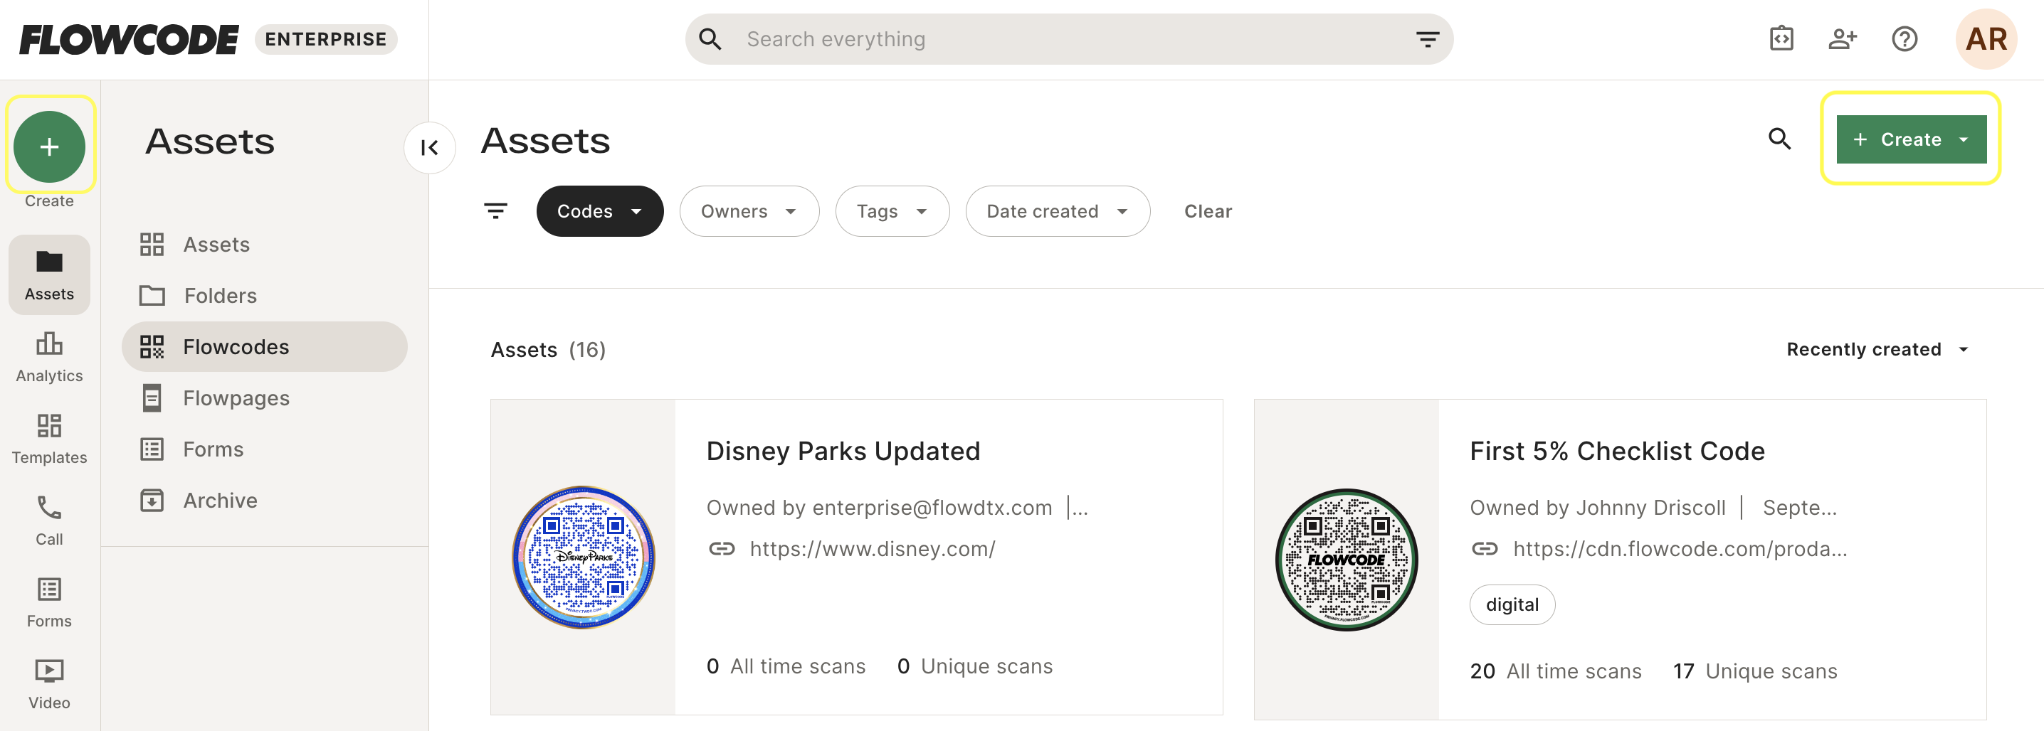Open the Assets section in the left rail
This screenshot has height=731, width=2044.
tap(49, 275)
